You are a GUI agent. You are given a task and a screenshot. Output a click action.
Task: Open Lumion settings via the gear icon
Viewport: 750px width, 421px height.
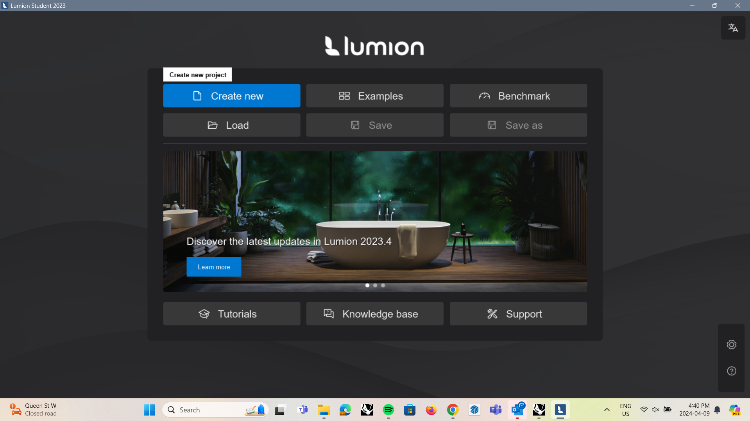(731, 345)
